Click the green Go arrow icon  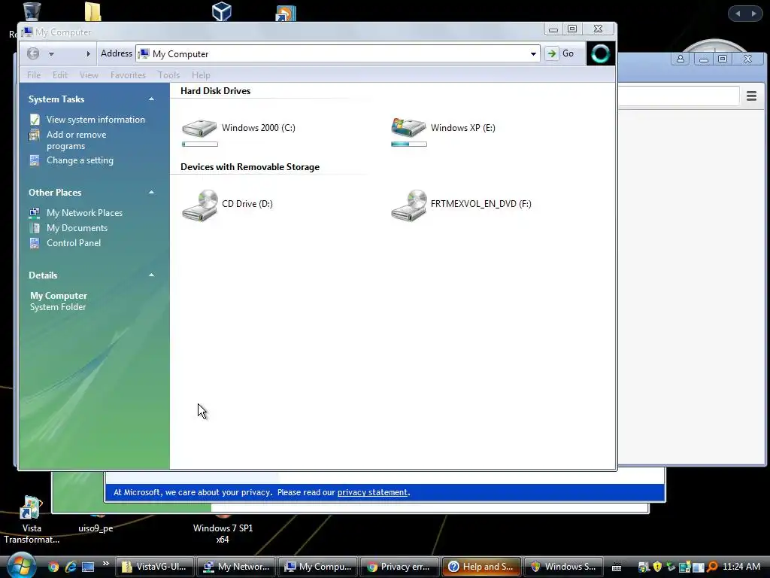pyautogui.click(x=551, y=53)
